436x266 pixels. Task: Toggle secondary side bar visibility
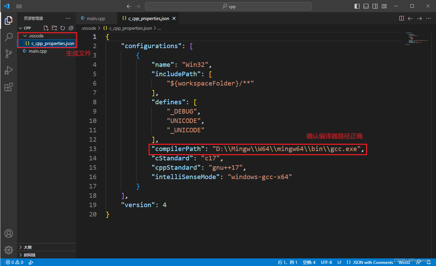tap(375, 6)
